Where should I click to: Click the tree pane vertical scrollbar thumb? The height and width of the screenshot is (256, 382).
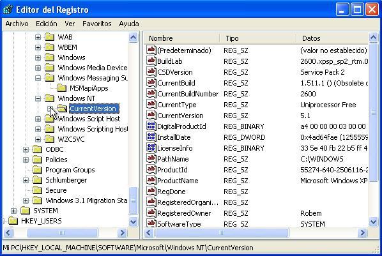(134, 200)
